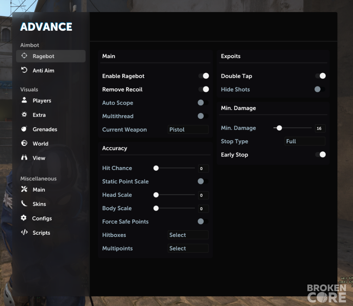Click the Accuracy section header
Screen dimensions: 353x306
pos(115,148)
